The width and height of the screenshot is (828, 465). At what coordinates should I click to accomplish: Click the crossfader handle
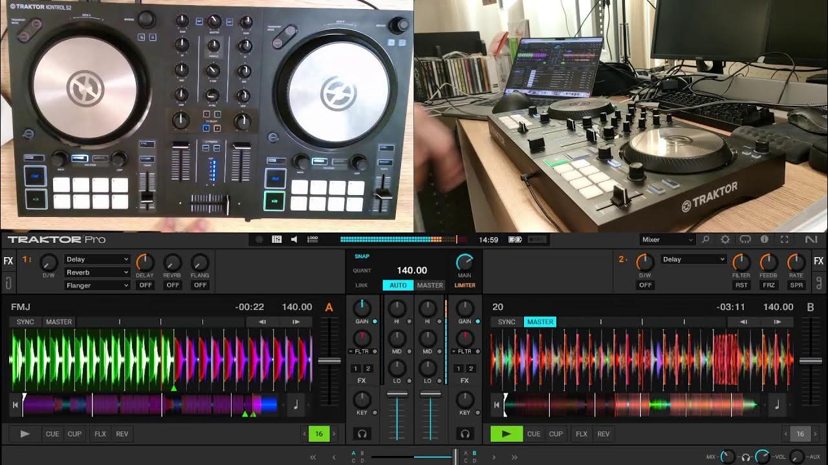point(456,457)
